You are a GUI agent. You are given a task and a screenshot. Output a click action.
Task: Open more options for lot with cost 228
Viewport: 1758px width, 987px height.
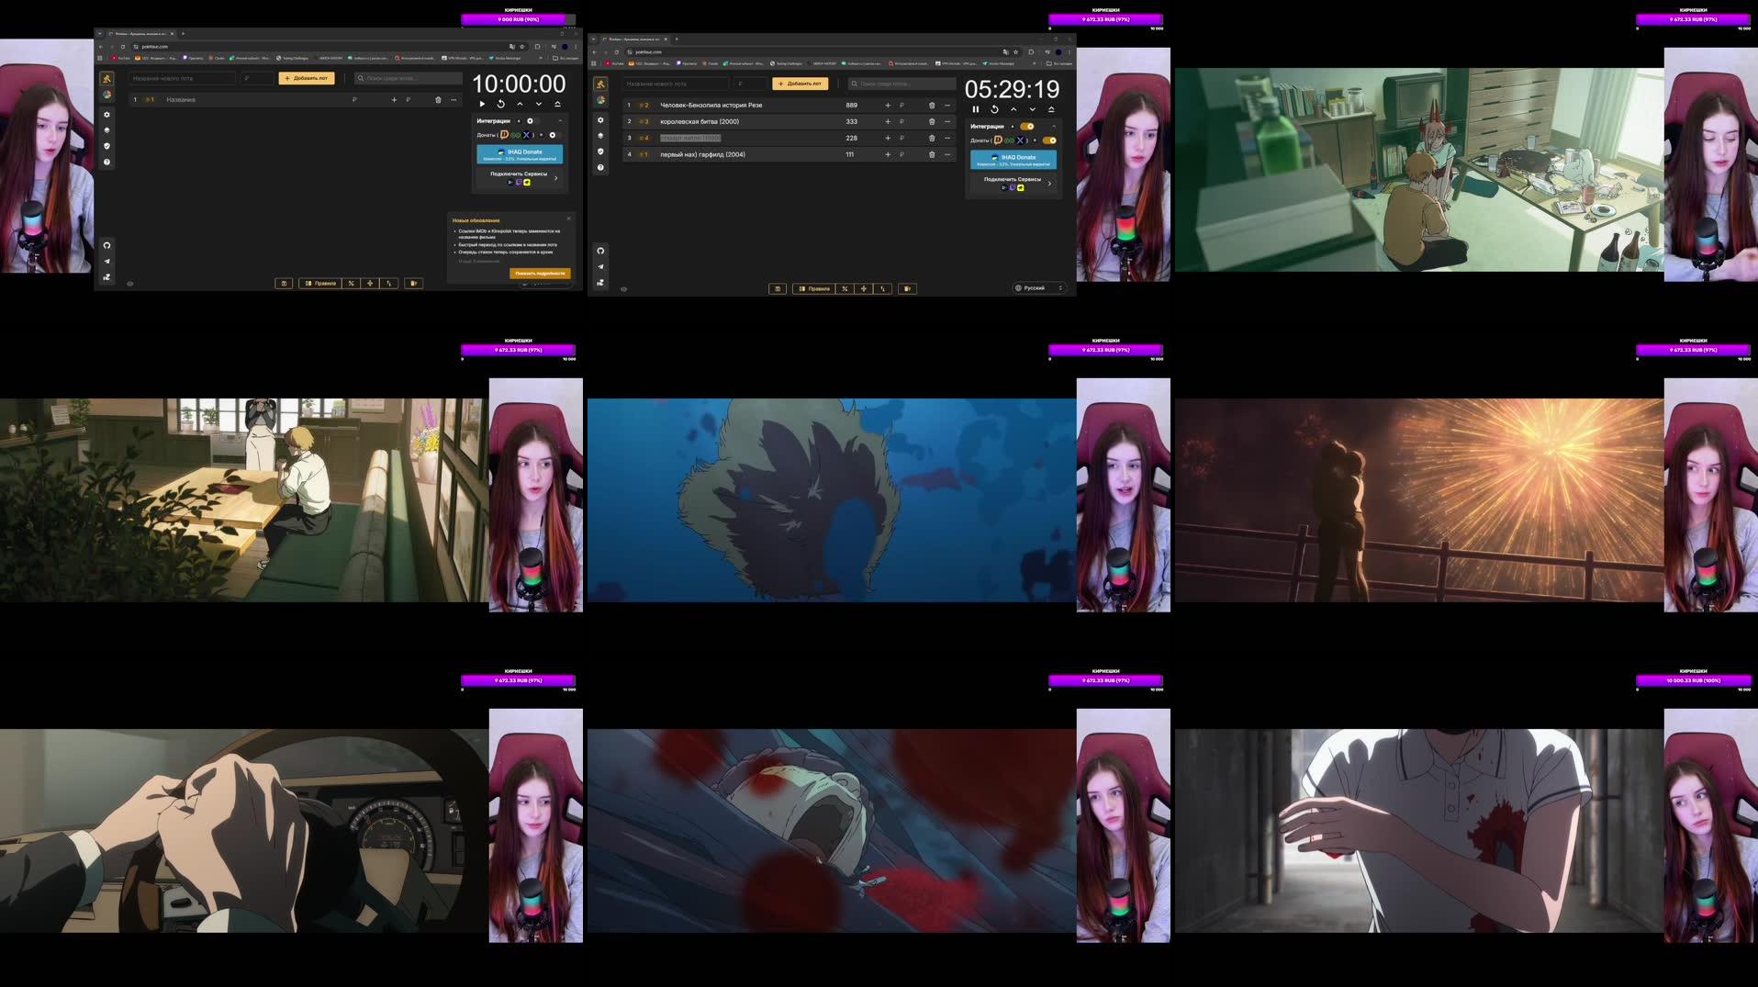point(947,139)
